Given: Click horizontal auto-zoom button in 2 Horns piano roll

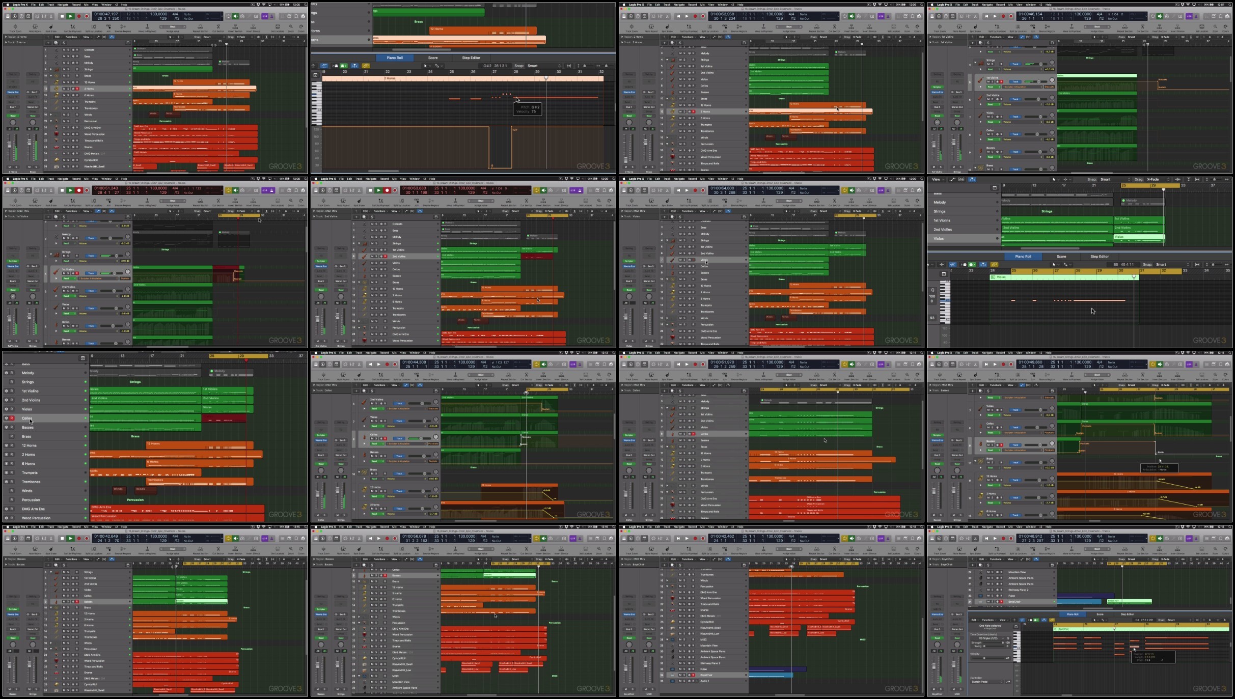Looking at the screenshot, I should (569, 66).
